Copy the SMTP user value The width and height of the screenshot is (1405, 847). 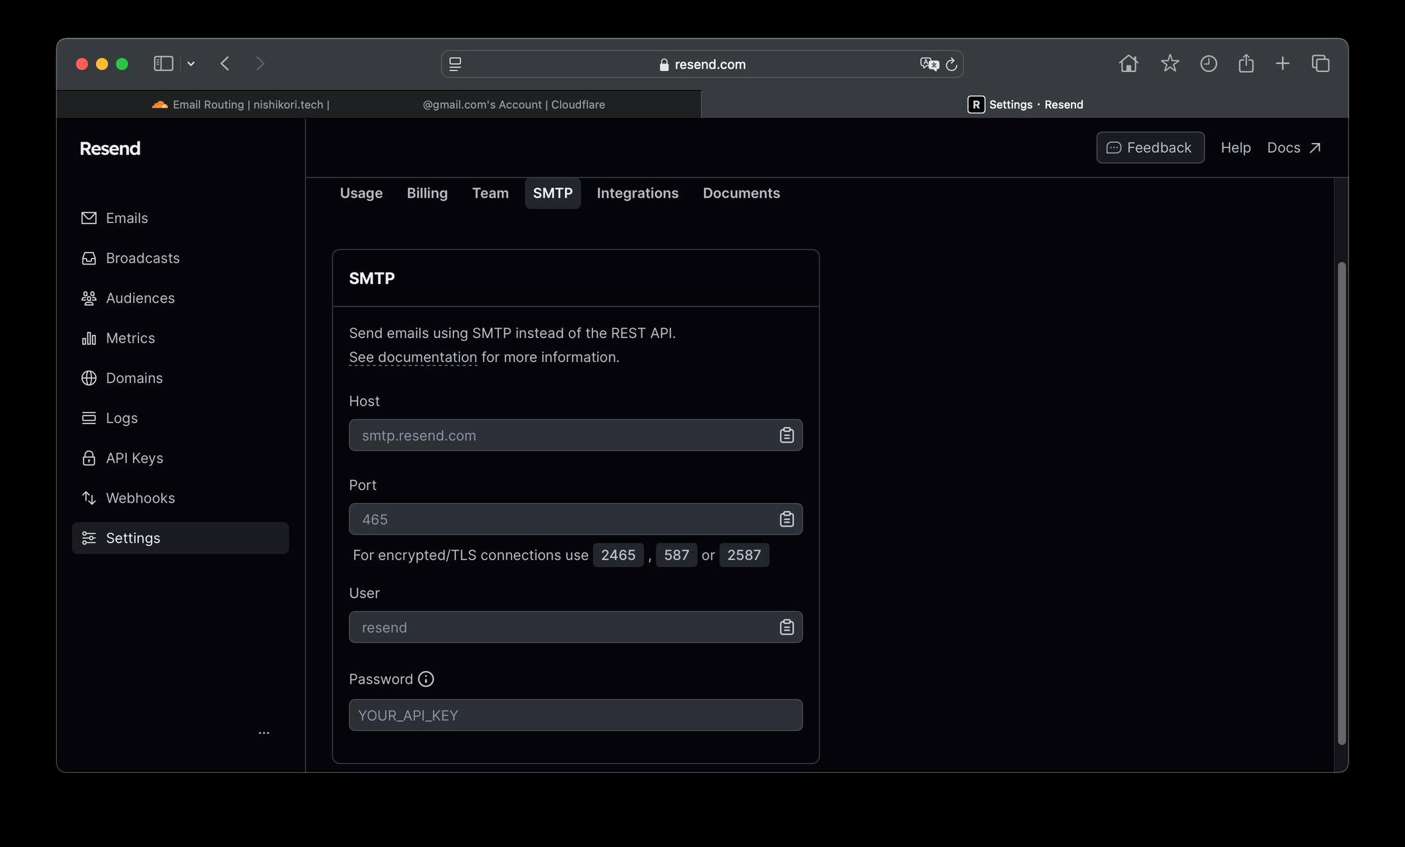(x=786, y=627)
